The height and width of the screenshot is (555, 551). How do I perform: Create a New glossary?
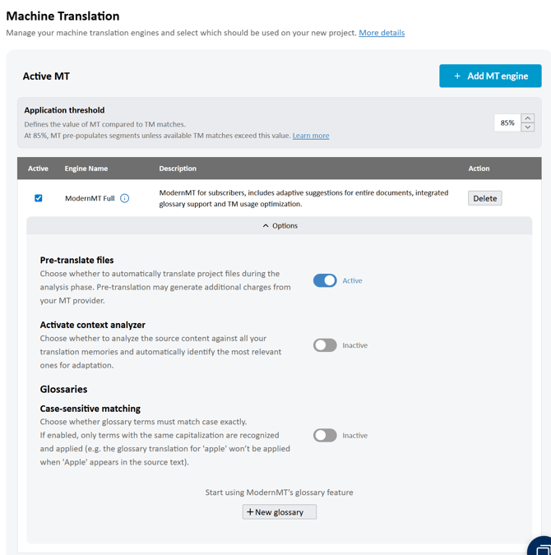pyautogui.click(x=280, y=511)
